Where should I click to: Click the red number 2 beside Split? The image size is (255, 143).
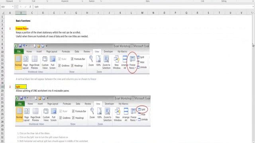pos(10,87)
